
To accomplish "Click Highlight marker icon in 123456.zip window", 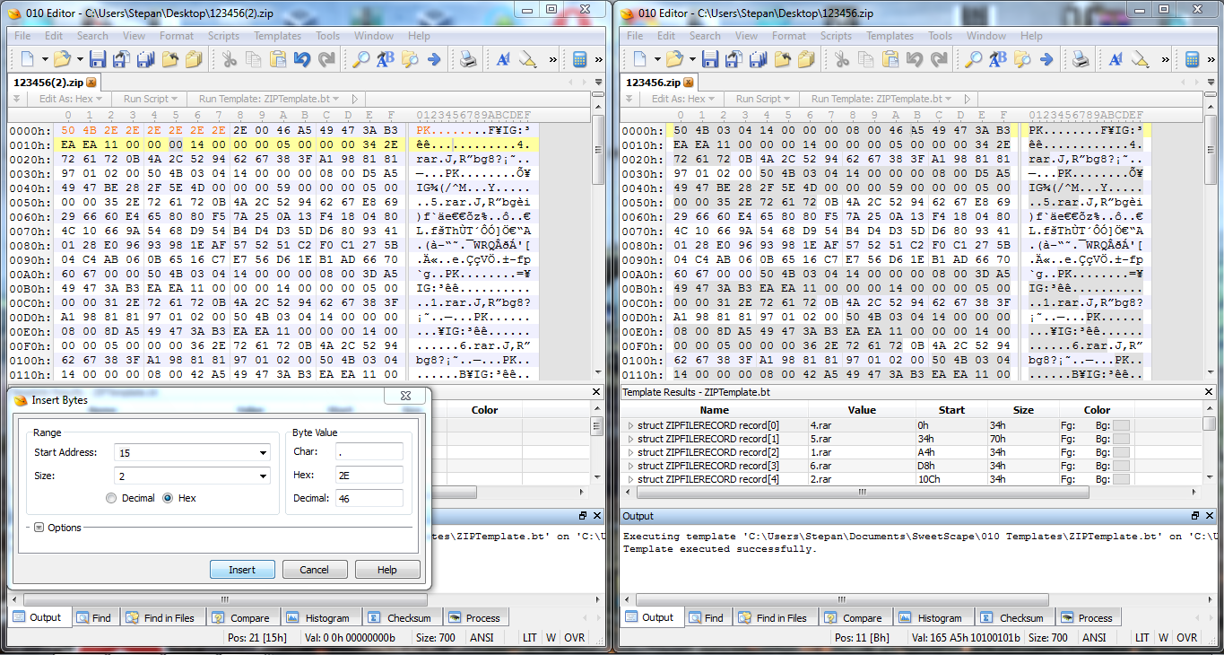I will tap(1140, 60).
